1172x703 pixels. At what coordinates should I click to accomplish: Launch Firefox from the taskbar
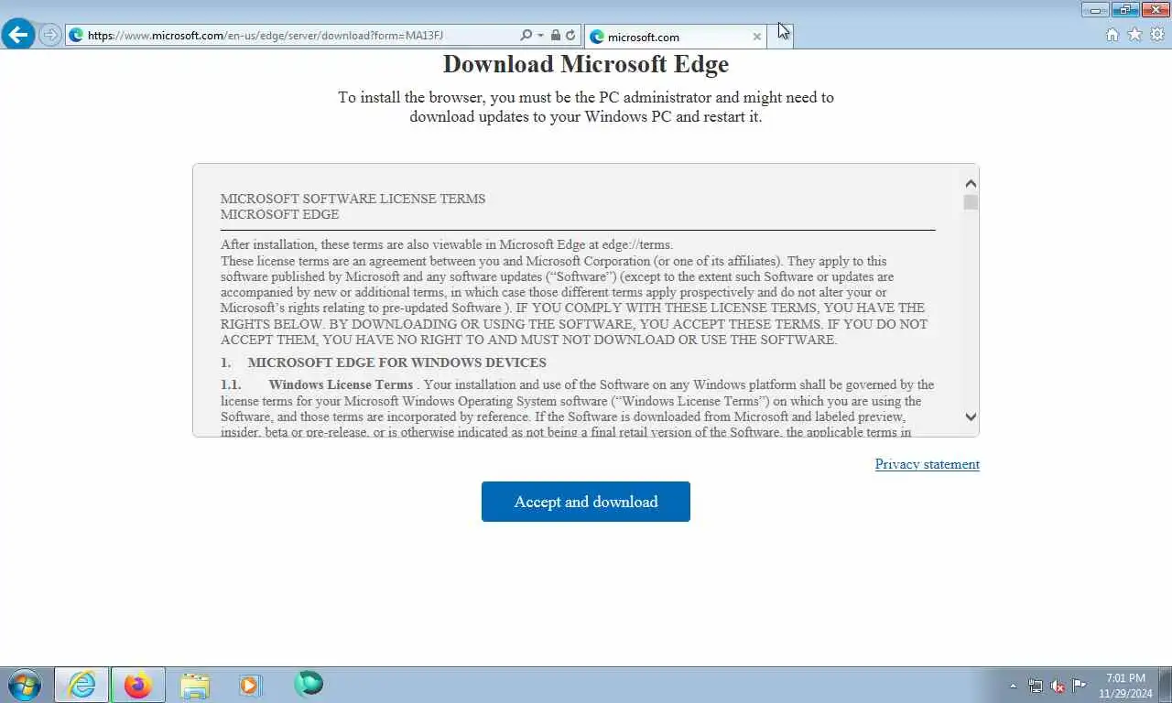tap(137, 685)
